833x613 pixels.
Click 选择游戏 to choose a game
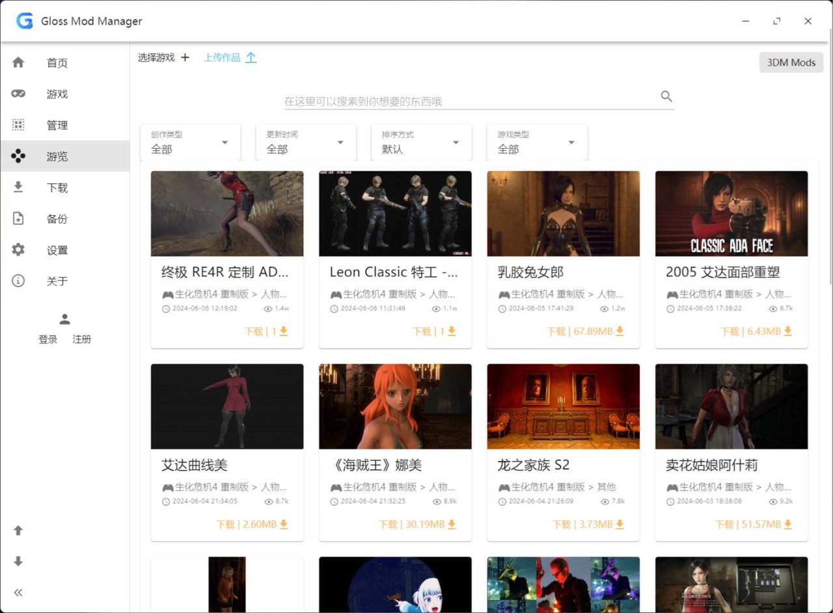(x=156, y=57)
